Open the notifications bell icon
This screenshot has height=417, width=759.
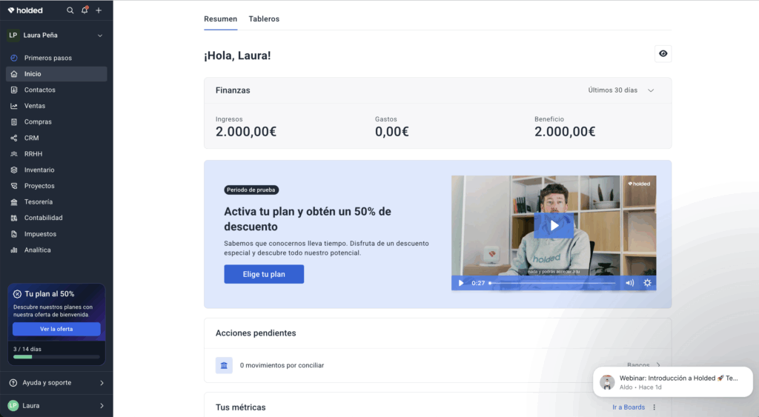84,10
